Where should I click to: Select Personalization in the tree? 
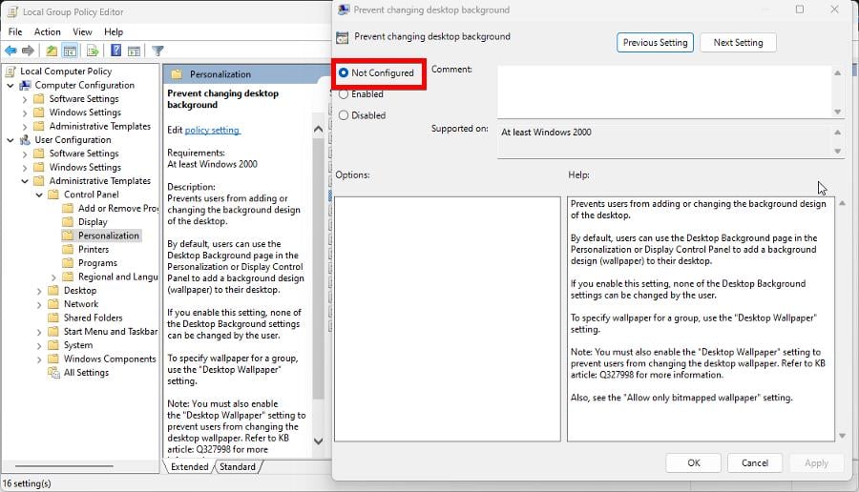click(x=109, y=236)
